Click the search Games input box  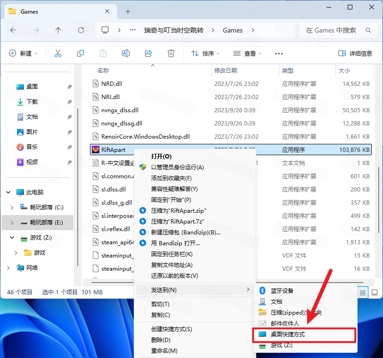click(x=338, y=30)
